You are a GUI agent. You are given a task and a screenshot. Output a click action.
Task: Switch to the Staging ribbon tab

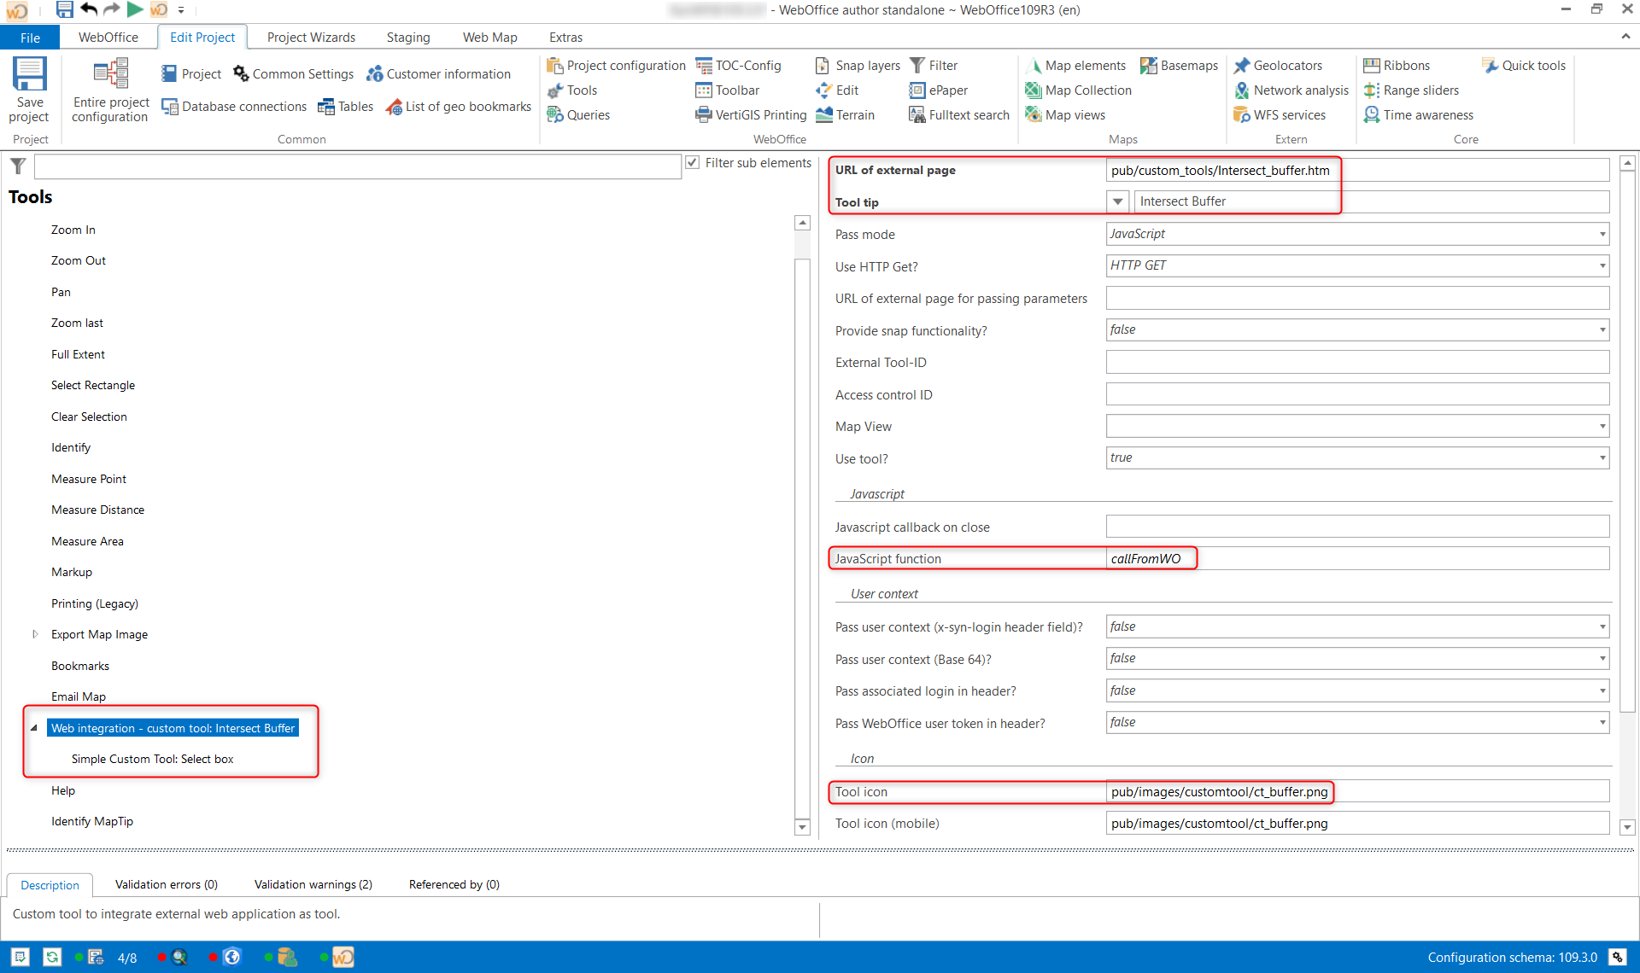[x=407, y=37]
